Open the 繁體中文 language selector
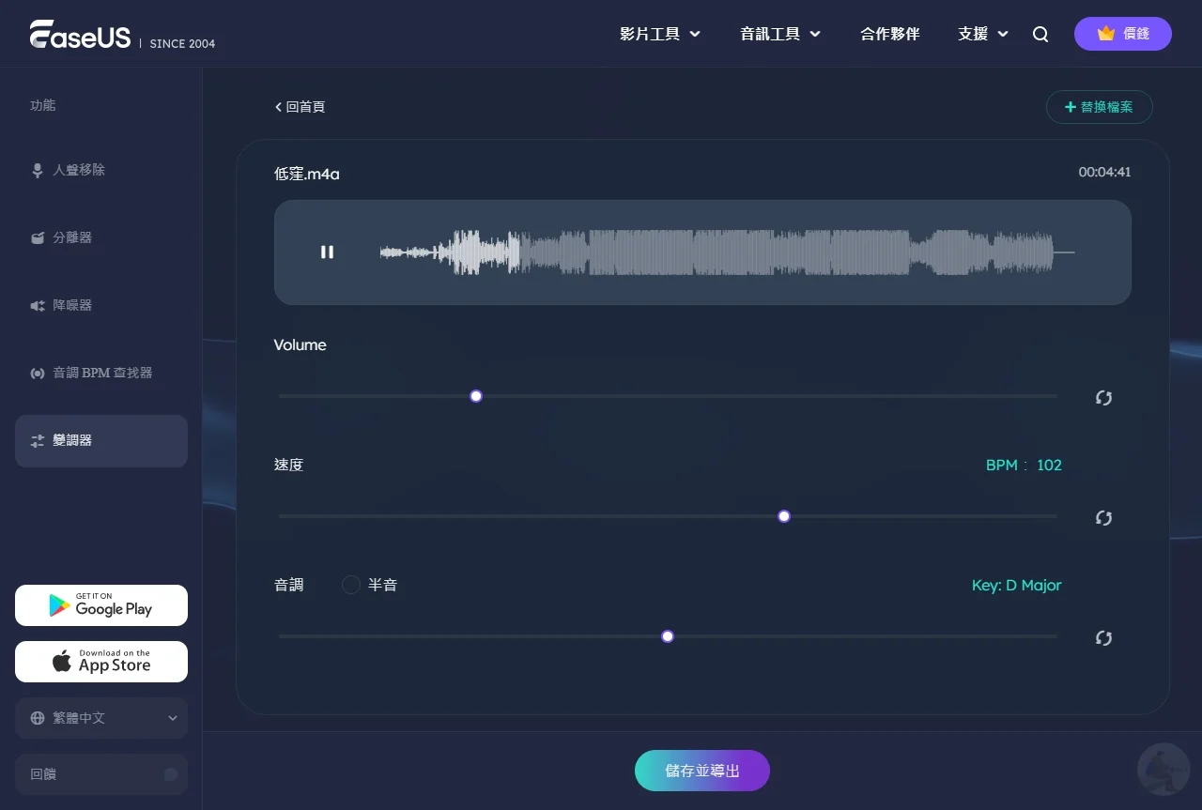The image size is (1202, 810). [101, 718]
